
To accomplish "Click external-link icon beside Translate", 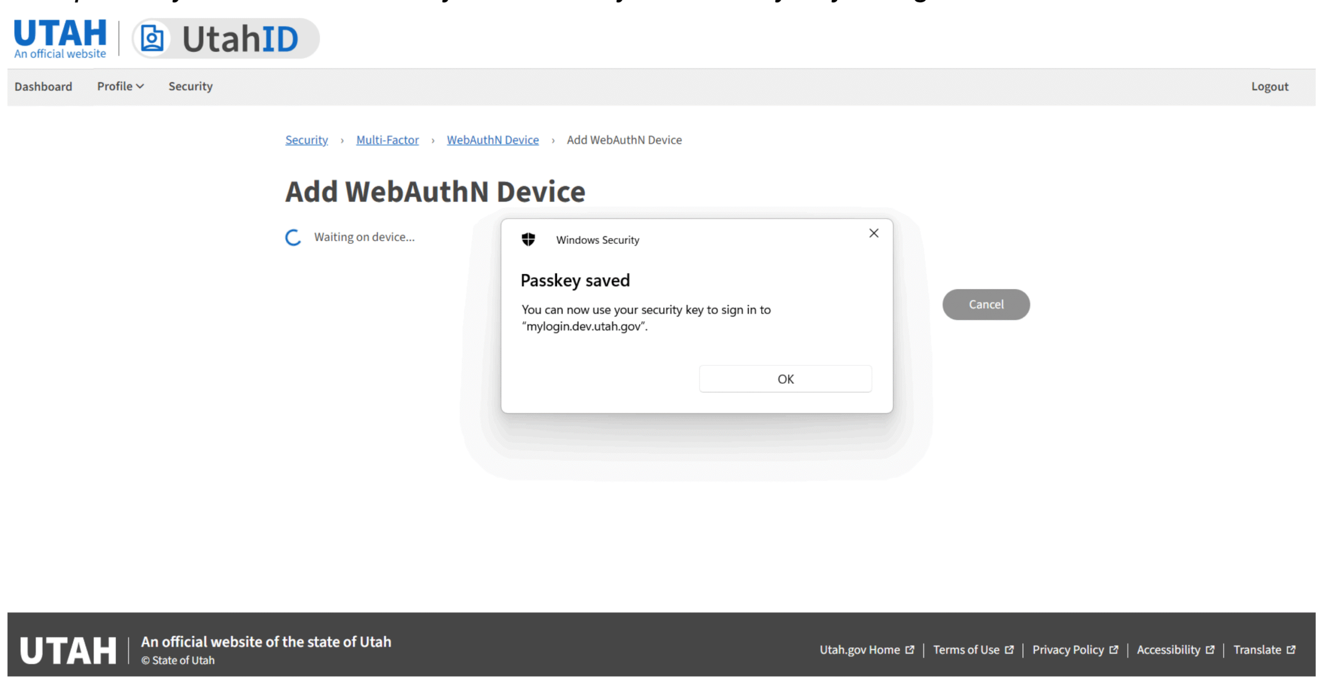I will click(1291, 650).
